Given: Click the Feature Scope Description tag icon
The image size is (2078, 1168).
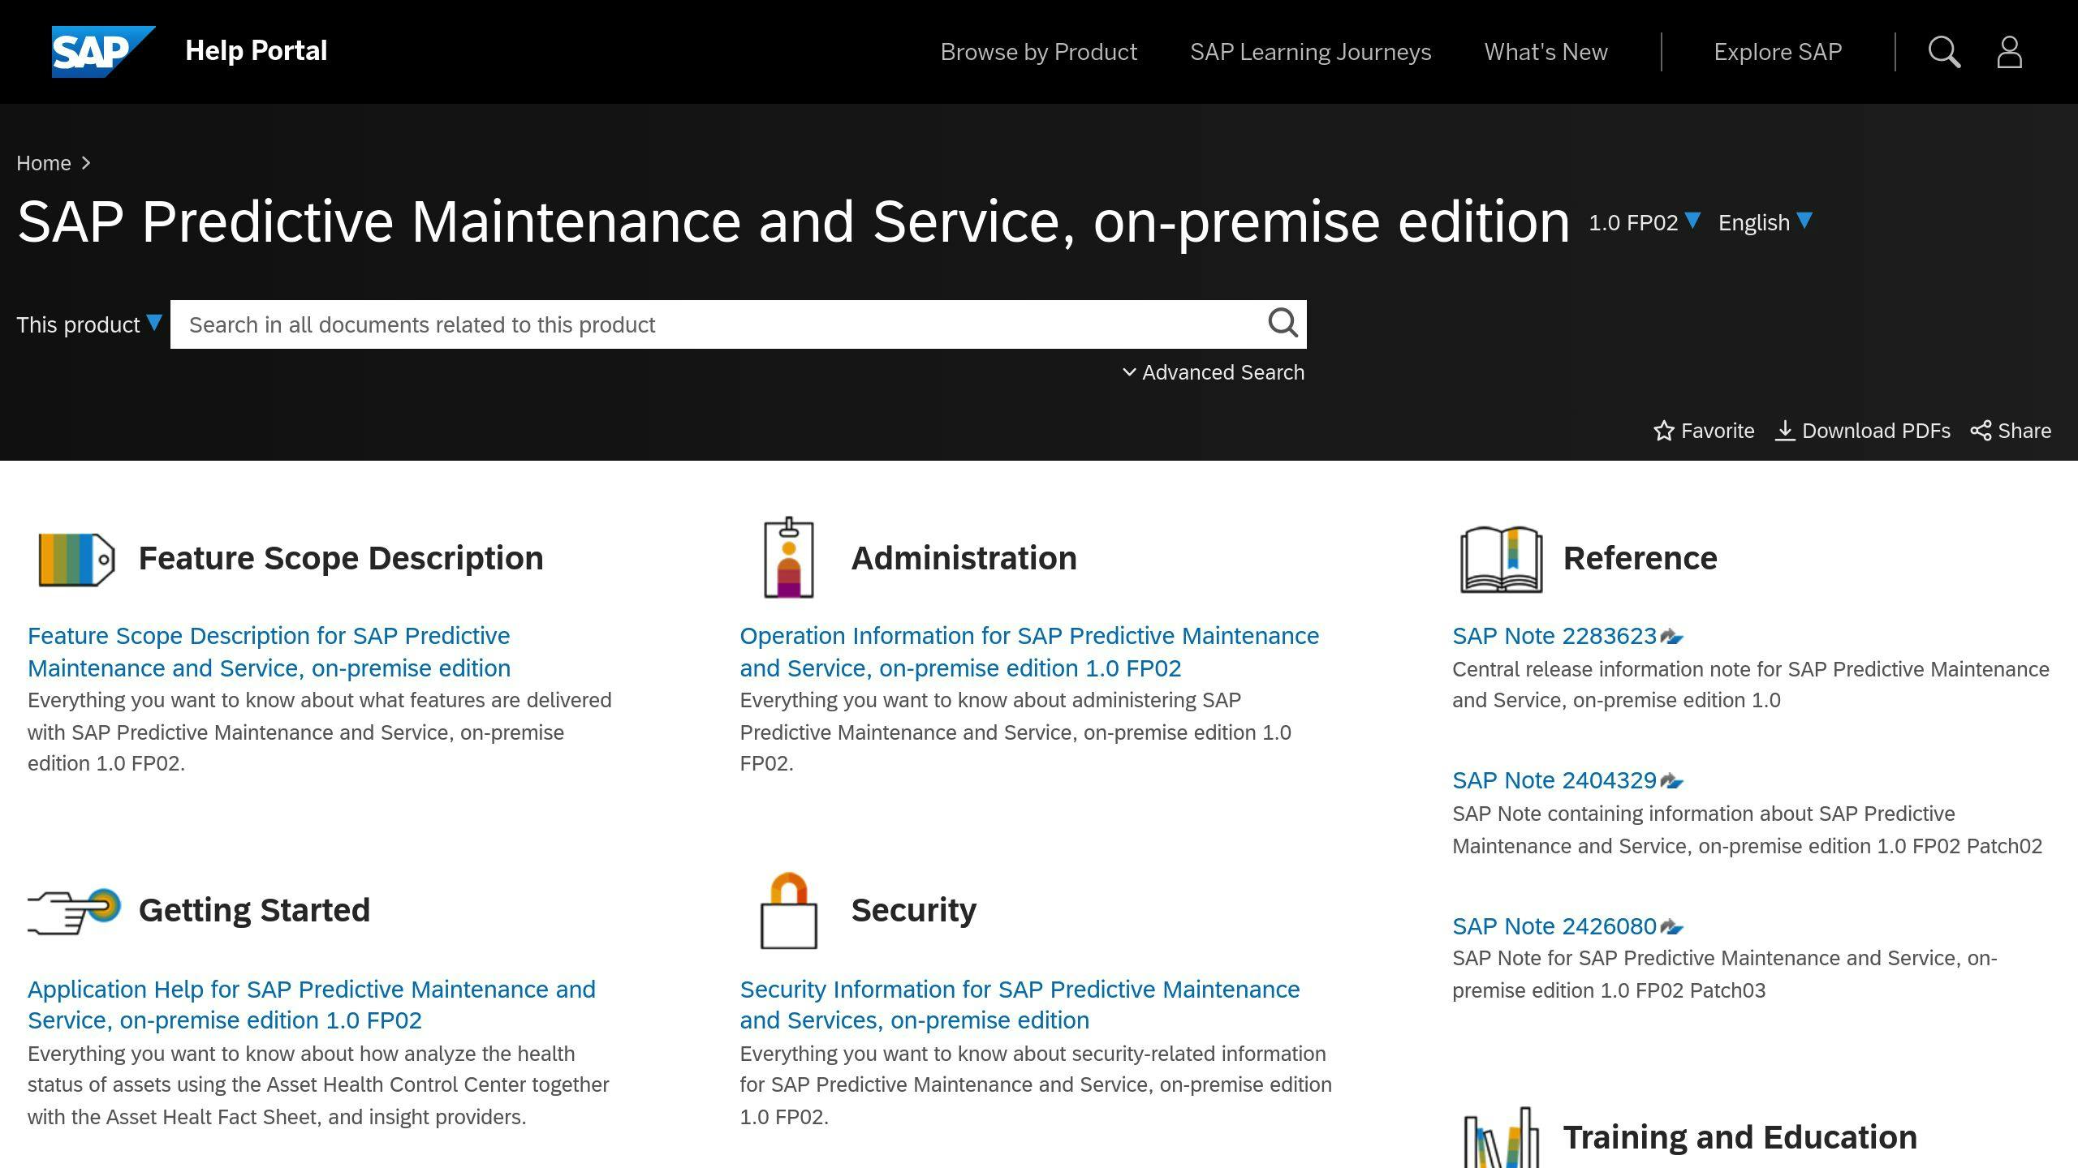Looking at the screenshot, I should pos(76,559).
